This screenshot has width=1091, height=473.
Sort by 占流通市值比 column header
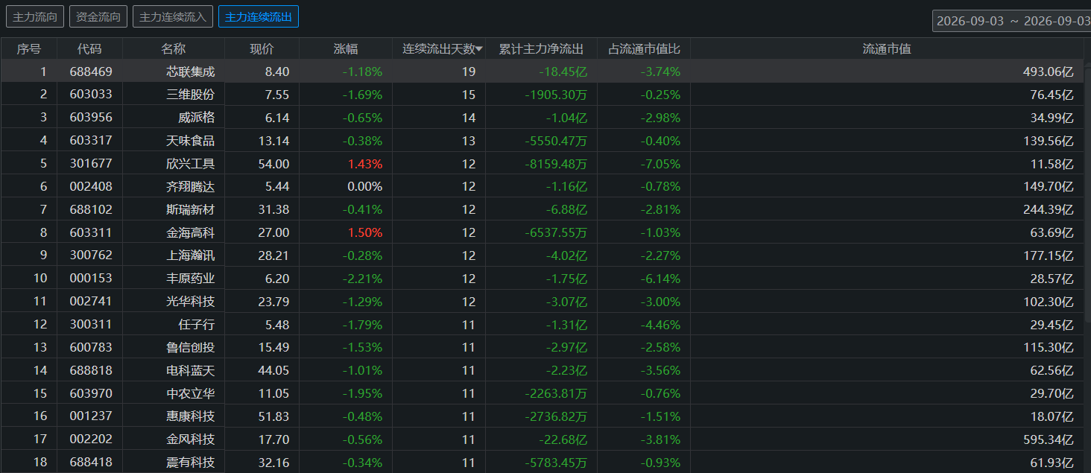[x=644, y=49]
